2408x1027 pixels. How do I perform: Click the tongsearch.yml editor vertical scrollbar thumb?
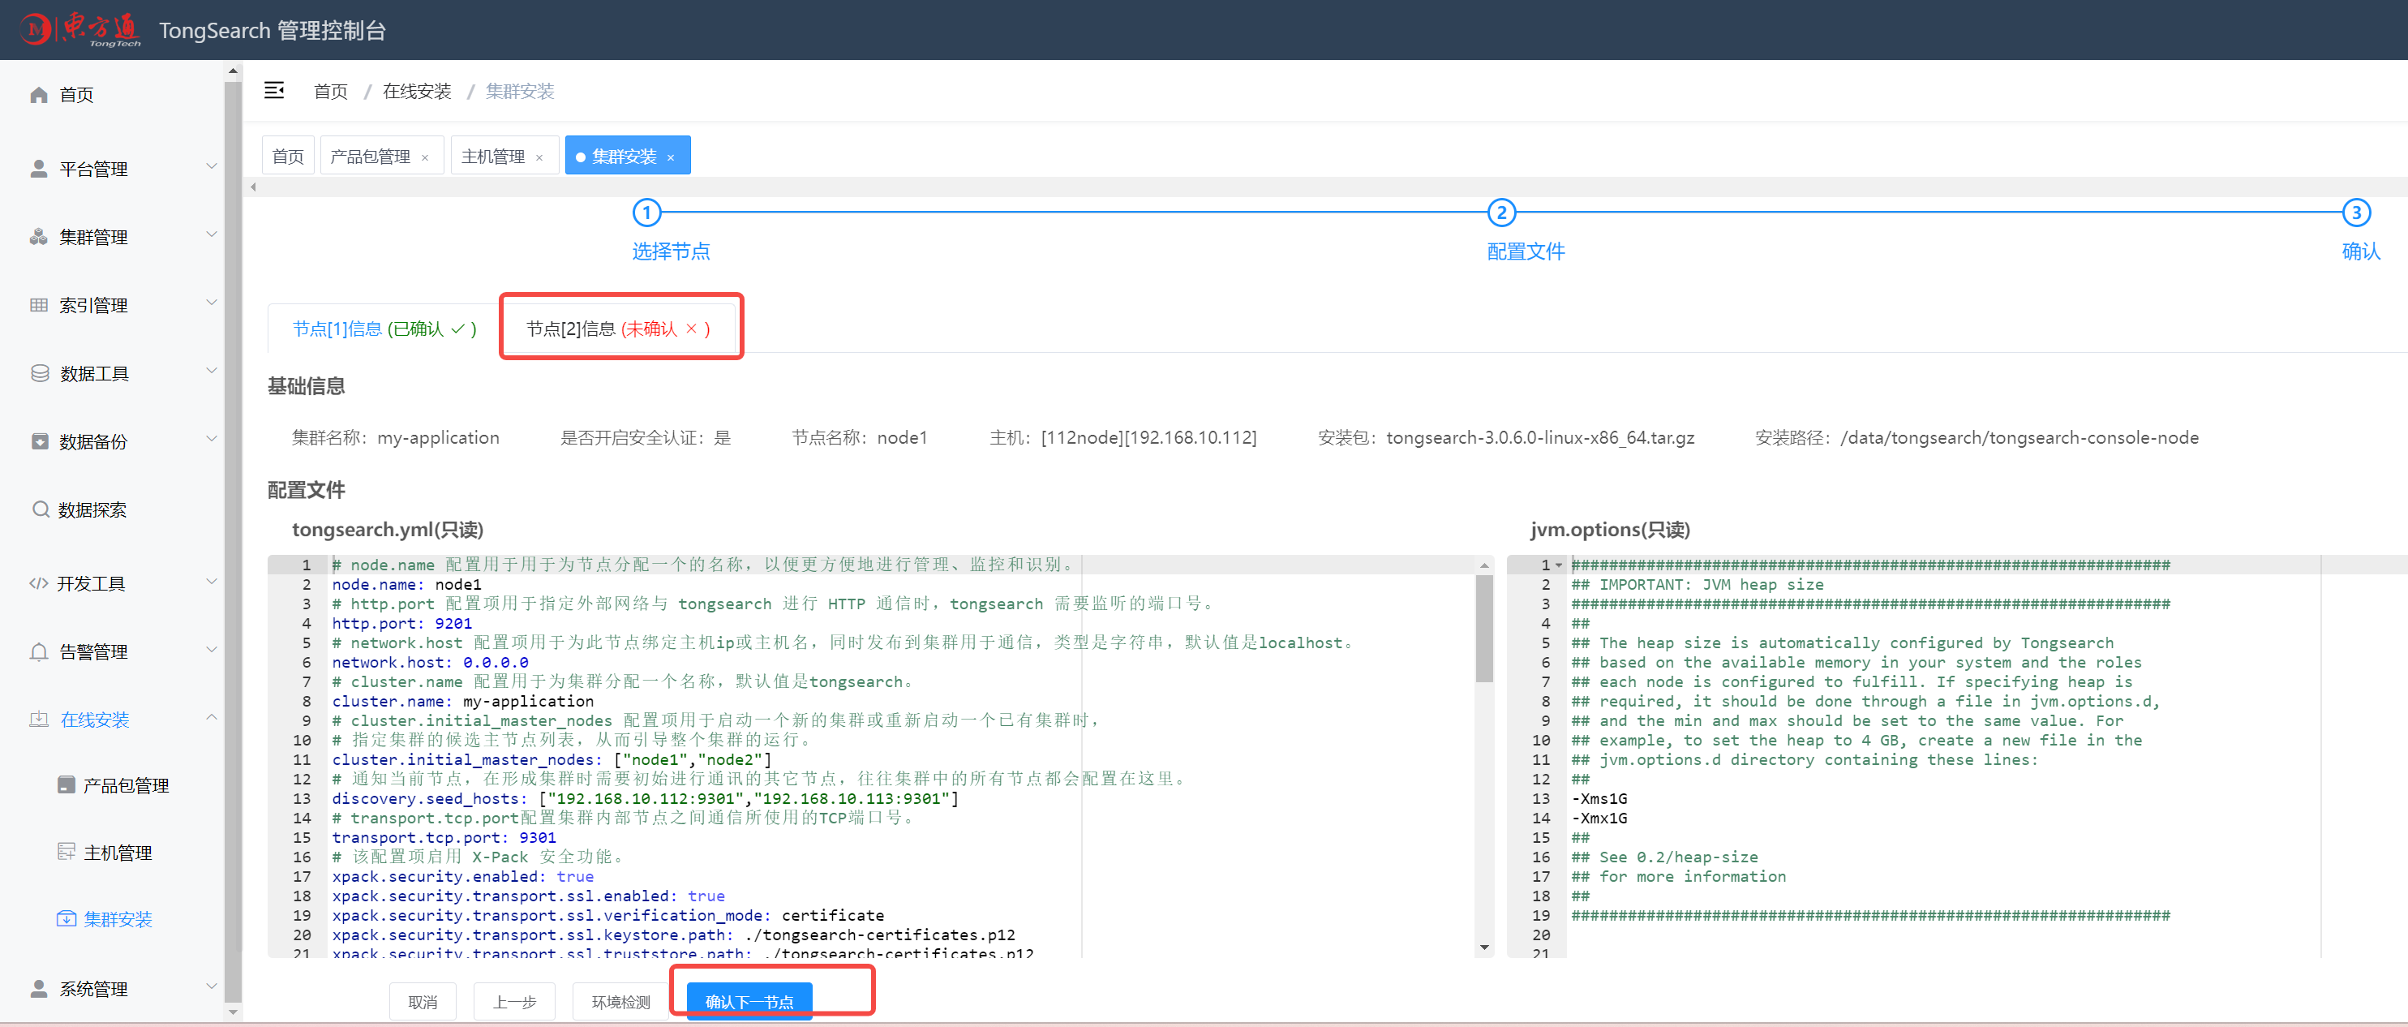pyautogui.click(x=1483, y=629)
